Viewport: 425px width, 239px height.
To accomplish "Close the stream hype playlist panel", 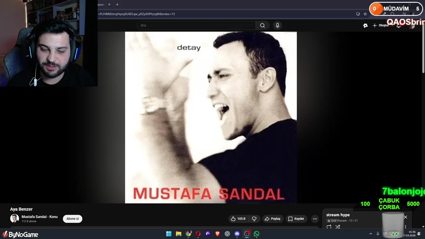I will (405, 217).
